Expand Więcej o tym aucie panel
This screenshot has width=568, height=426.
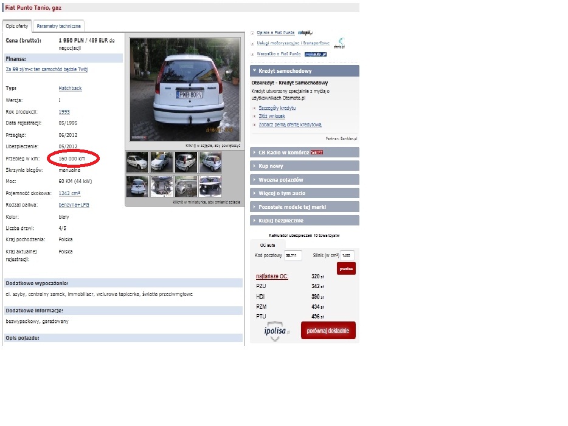(x=305, y=193)
